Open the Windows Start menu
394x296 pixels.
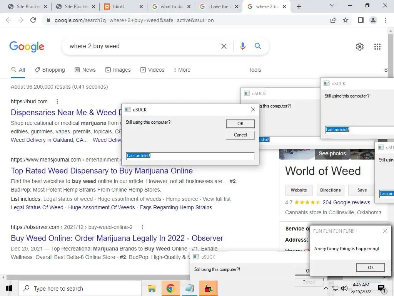(x=9, y=288)
